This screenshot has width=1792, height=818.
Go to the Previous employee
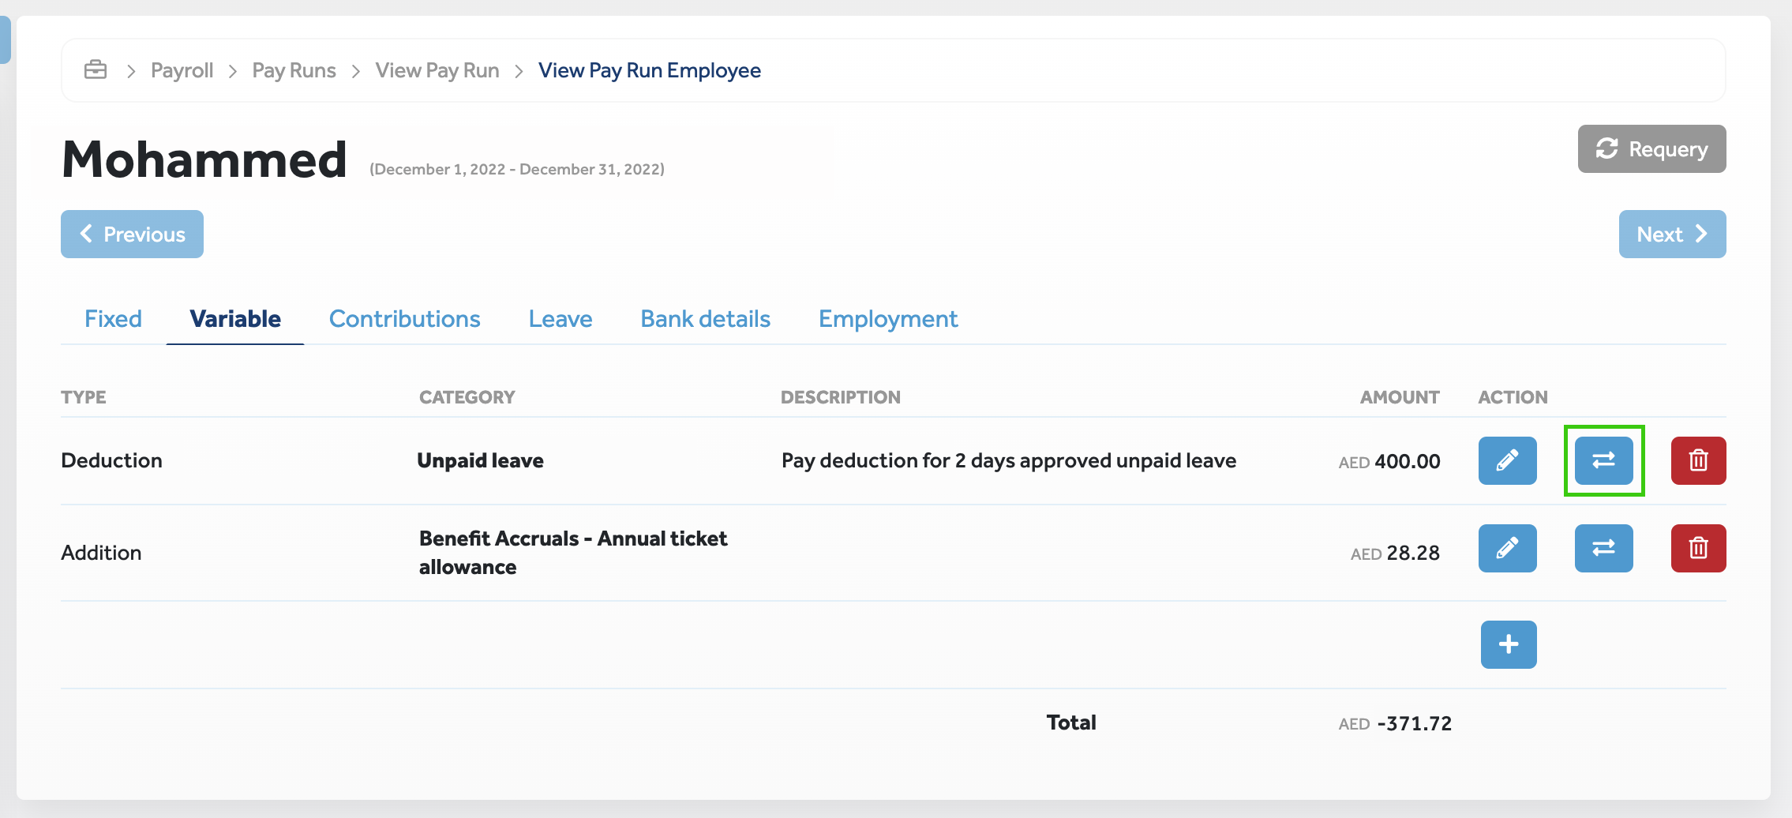coord(132,235)
